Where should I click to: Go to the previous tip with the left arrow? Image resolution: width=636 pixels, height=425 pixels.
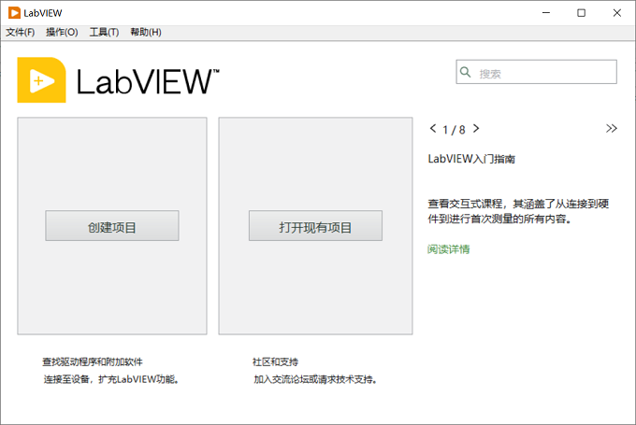tap(433, 129)
